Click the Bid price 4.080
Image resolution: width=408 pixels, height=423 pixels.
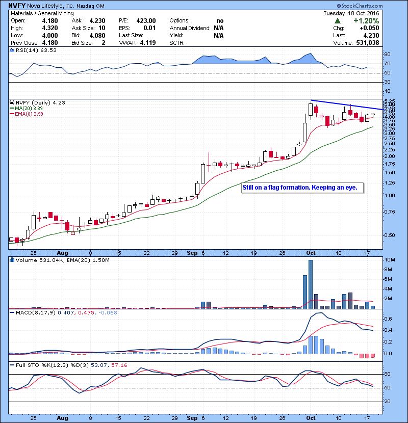97,35
